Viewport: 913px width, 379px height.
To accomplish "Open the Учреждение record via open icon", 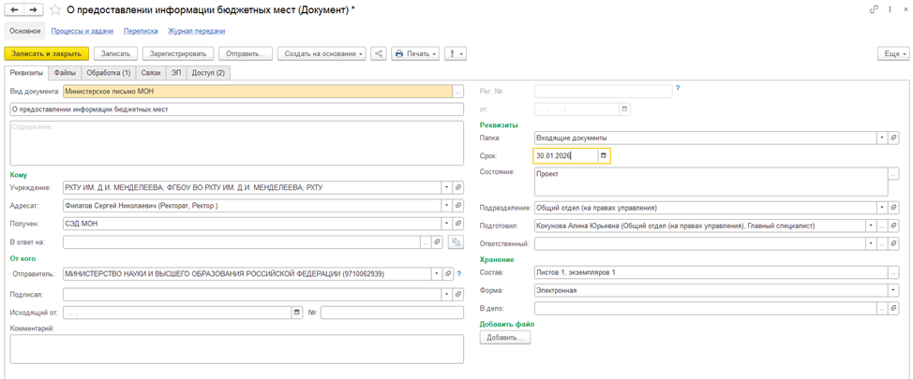I will click(x=458, y=188).
